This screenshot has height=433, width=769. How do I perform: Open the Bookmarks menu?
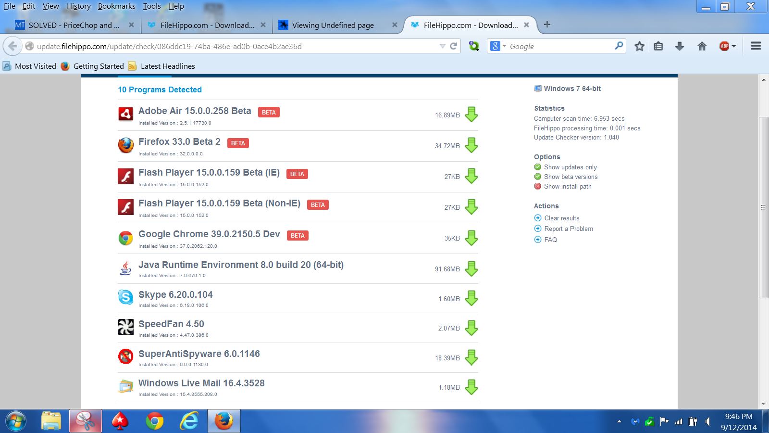tap(117, 6)
